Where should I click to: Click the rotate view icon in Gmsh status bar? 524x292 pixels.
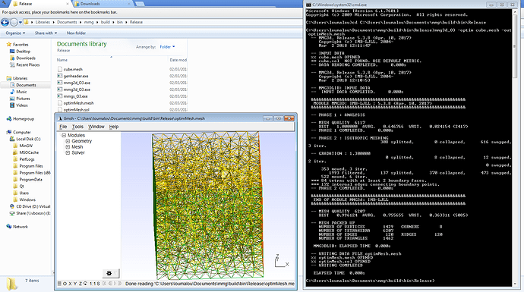(85, 284)
